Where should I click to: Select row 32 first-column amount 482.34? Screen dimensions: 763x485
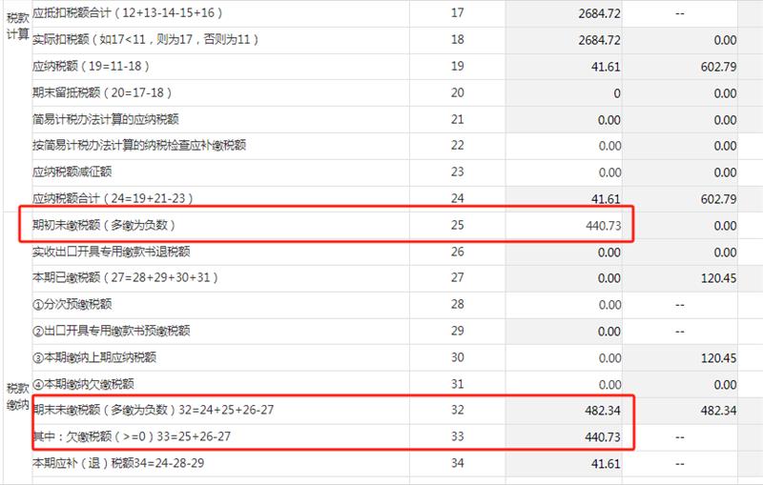601,411
